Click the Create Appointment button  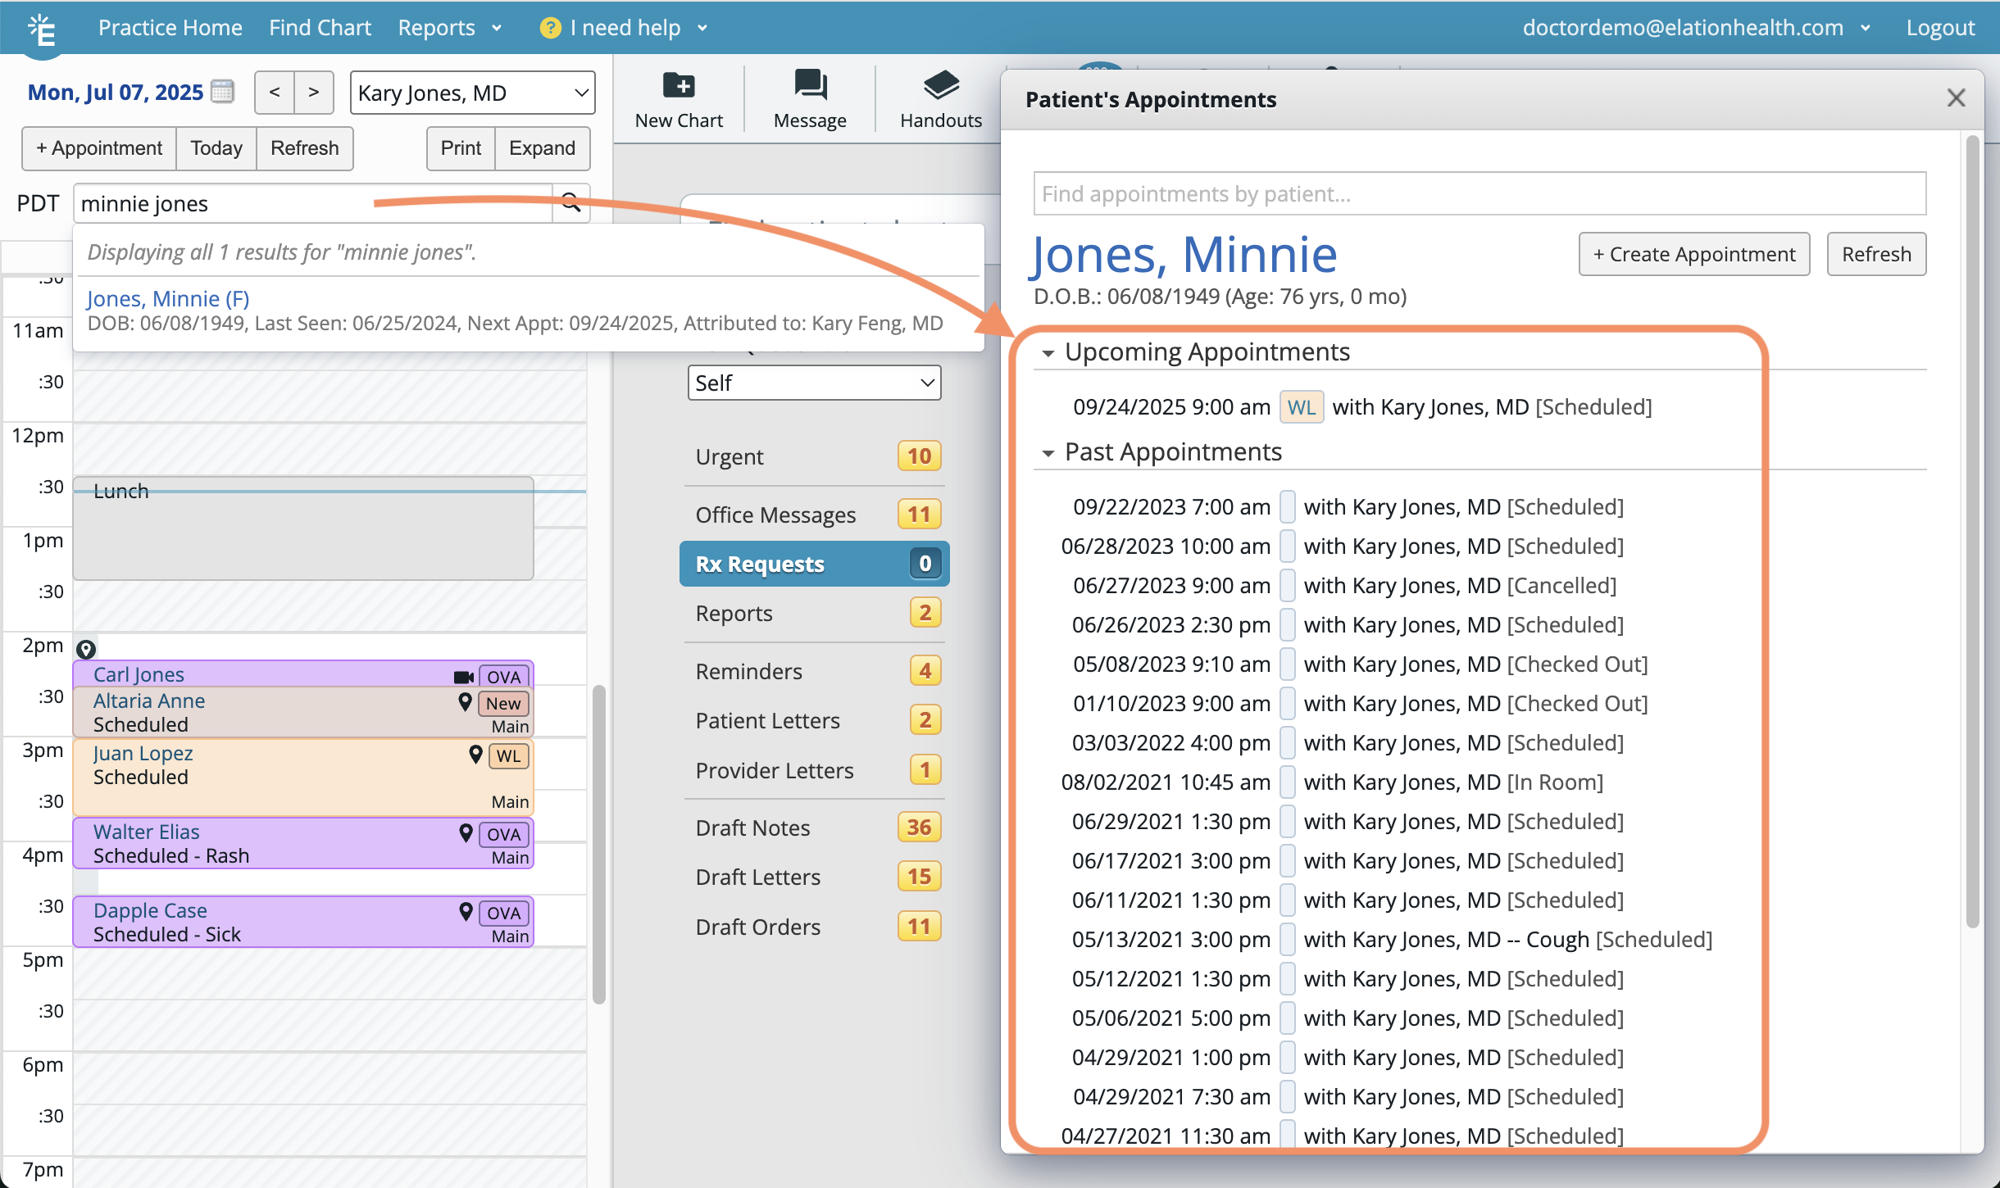tap(1693, 255)
